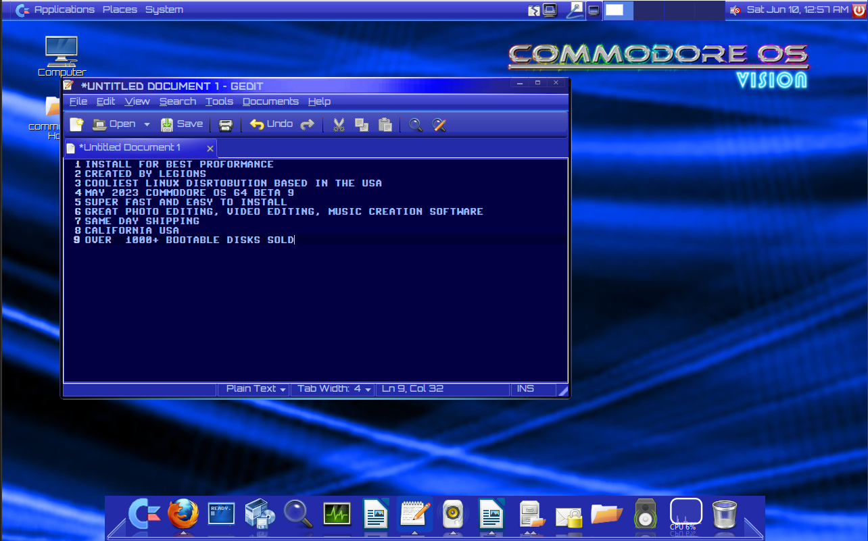Click line INSTALL FOR BEST PROFORMANCE

179,164
